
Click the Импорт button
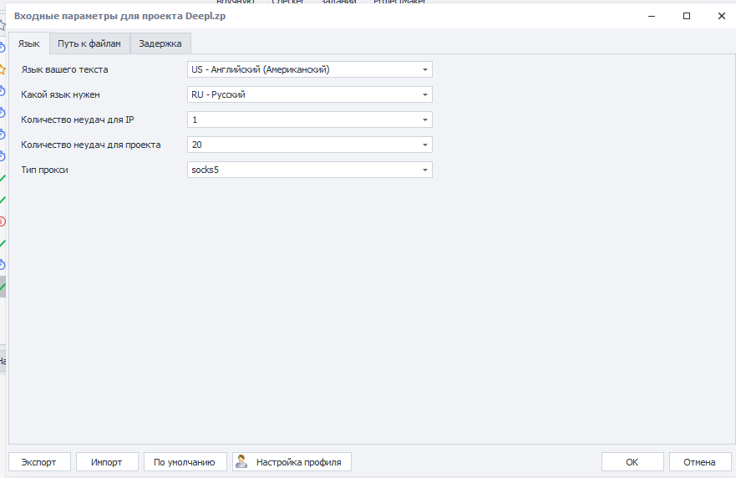click(107, 462)
